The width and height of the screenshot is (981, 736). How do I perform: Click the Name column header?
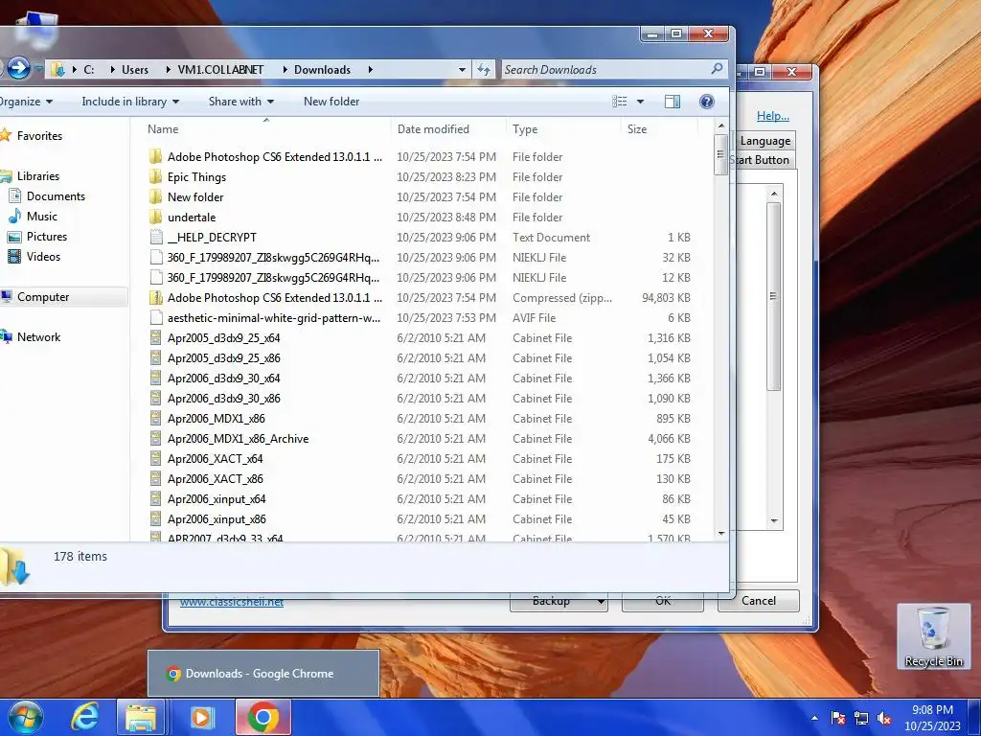pos(163,129)
